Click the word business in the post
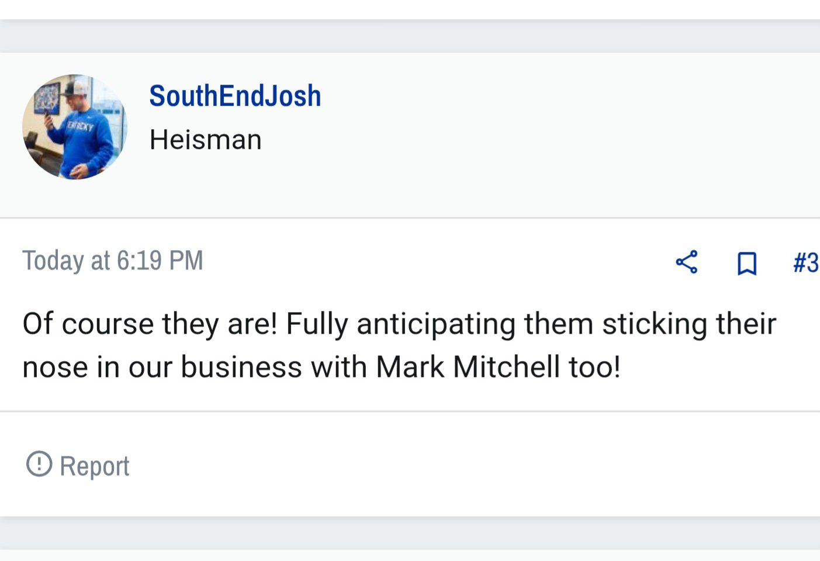Screen dimensions: 820x561 coord(241,367)
